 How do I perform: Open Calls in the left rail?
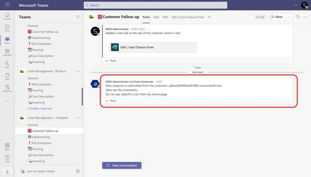point(7,65)
